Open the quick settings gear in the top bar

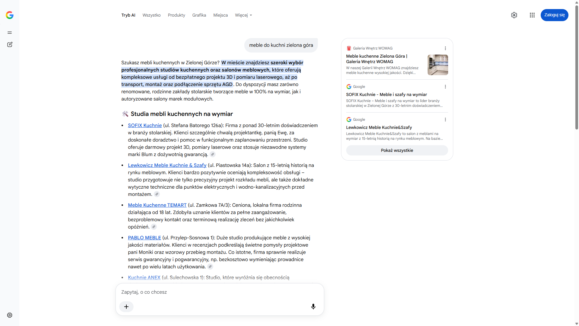(x=514, y=15)
